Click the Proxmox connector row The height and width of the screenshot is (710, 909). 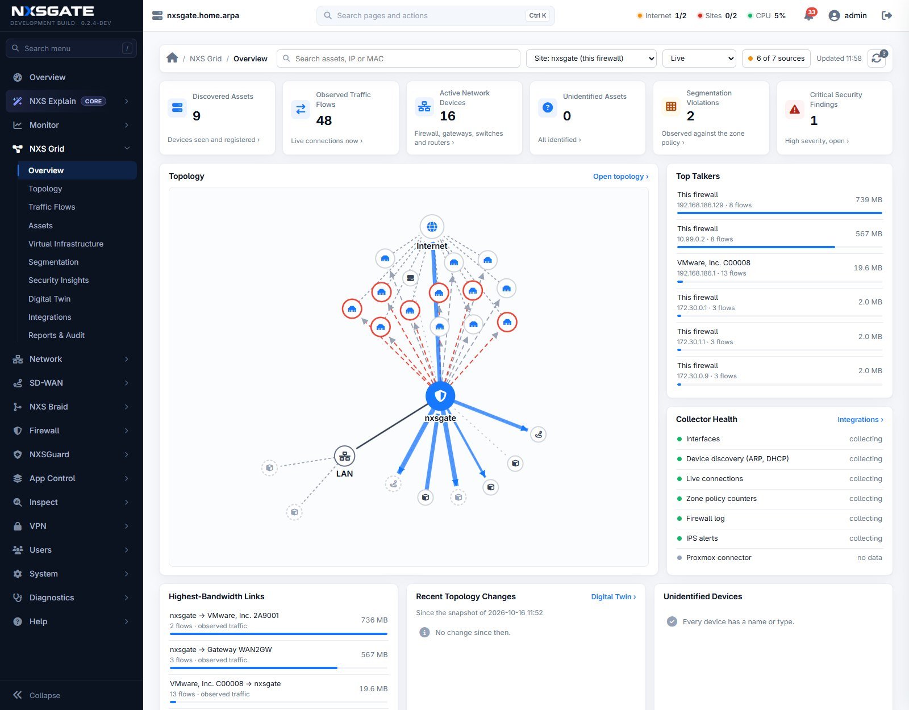tap(779, 558)
